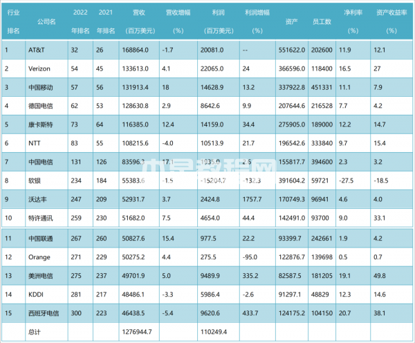Image resolution: width=415 pixels, height=343 pixels.
Task: Select 软银 assets 391604.2
Action: (x=292, y=180)
